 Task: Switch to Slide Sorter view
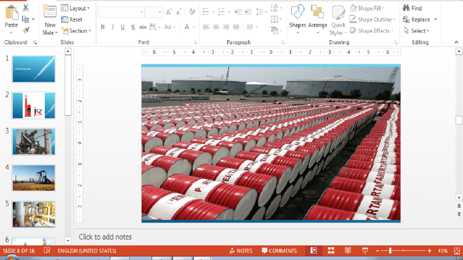[331, 251]
